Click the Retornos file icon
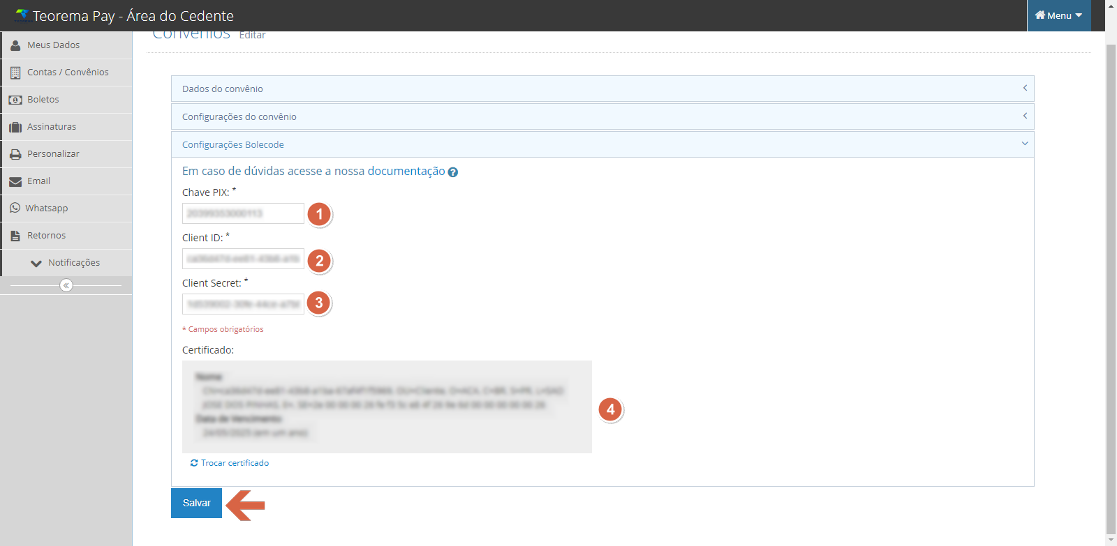Screen dimensions: 1117x546 (x=15, y=236)
